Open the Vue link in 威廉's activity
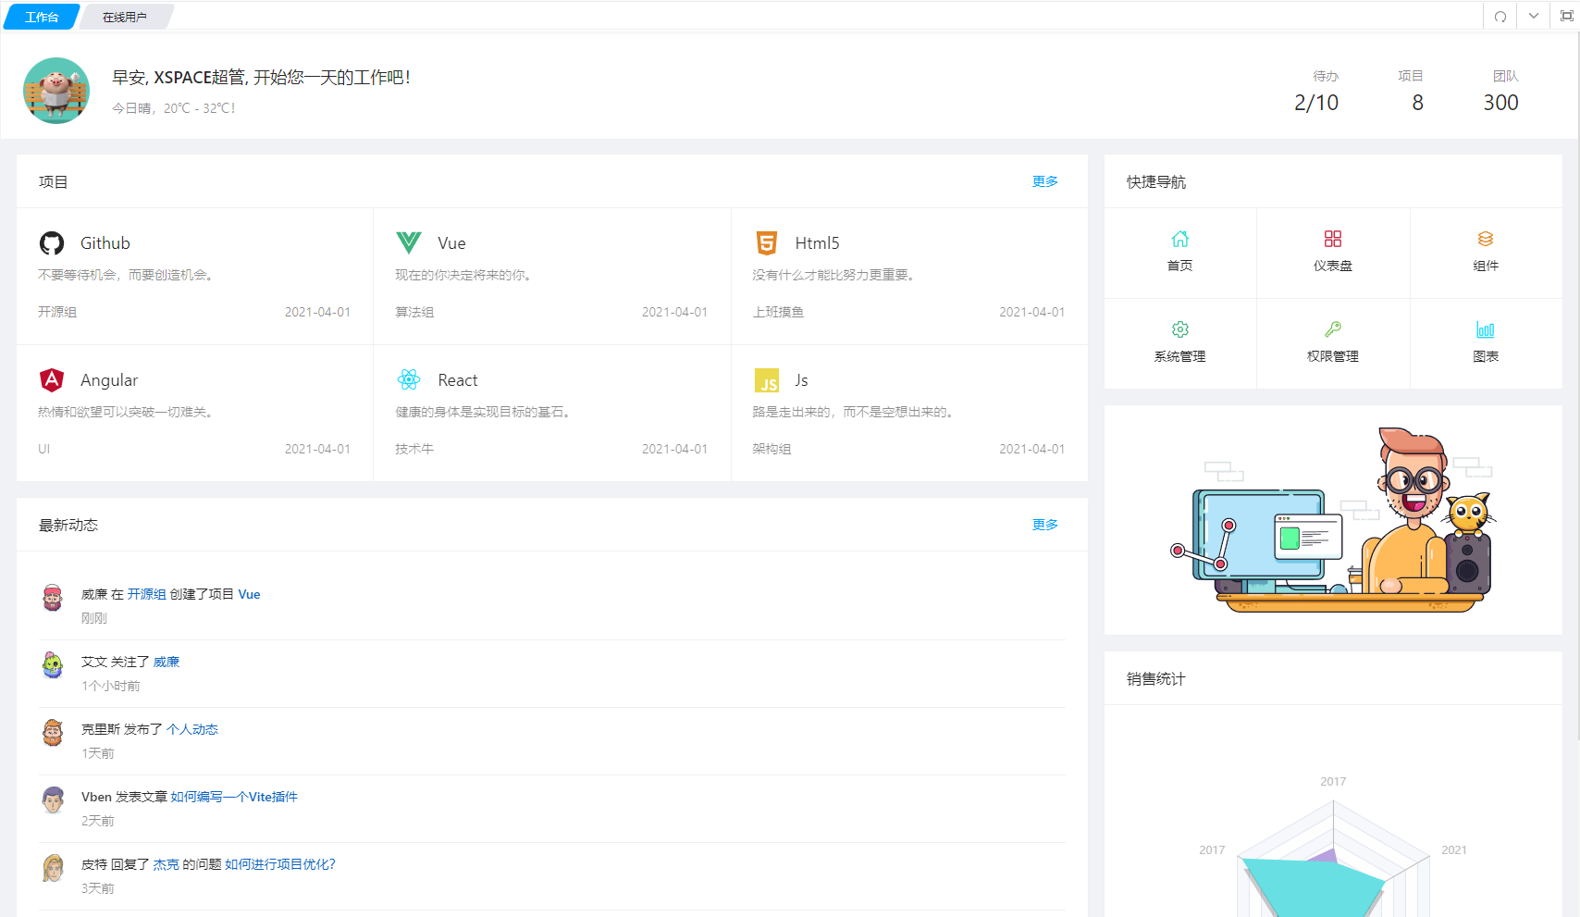This screenshot has width=1580, height=917. pos(249,594)
